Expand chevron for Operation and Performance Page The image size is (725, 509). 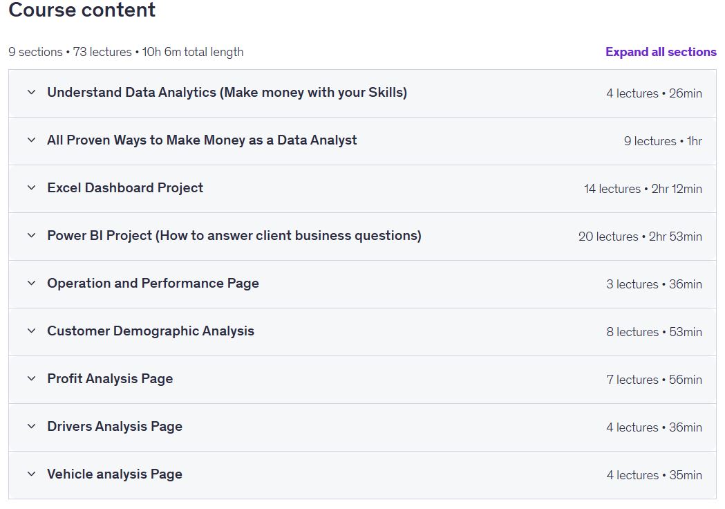[x=31, y=283]
